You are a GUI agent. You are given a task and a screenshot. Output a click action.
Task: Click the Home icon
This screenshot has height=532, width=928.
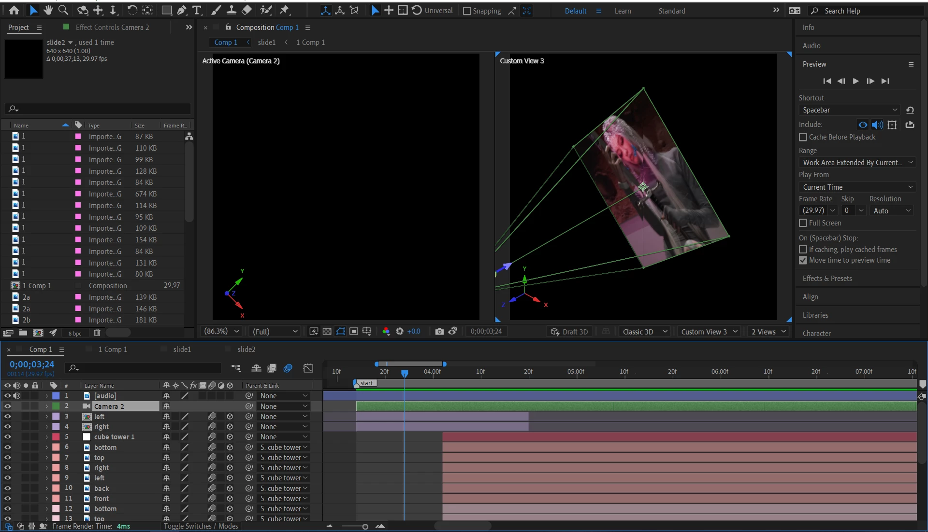(x=14, y=10)
